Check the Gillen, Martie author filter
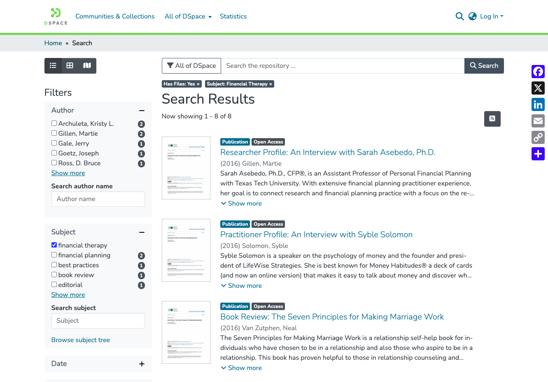The height and width of the screenshot is (382, 548). click(54, 133)
